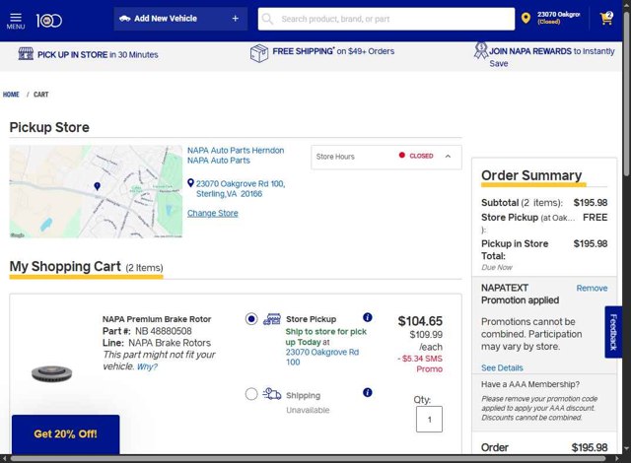Image resolution: width=631 pixels, height=463 pixels.
Task: Click NAPA Premium Brake Rotor title
Action: coord(157,319)
